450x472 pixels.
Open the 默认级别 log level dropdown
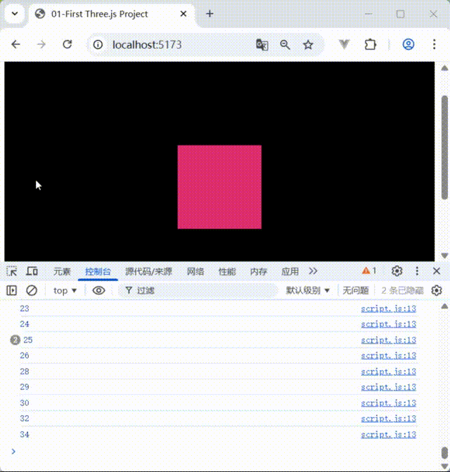(x=307, y=291)
